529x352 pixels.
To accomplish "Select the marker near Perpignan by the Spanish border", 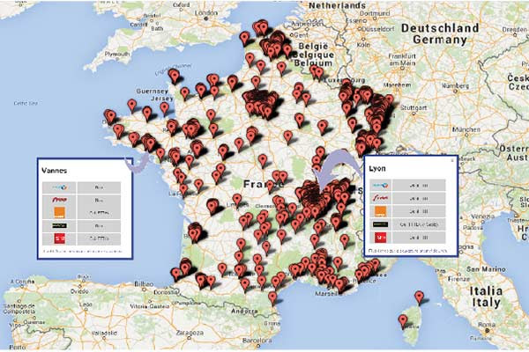I will click(x=272, y=298).
